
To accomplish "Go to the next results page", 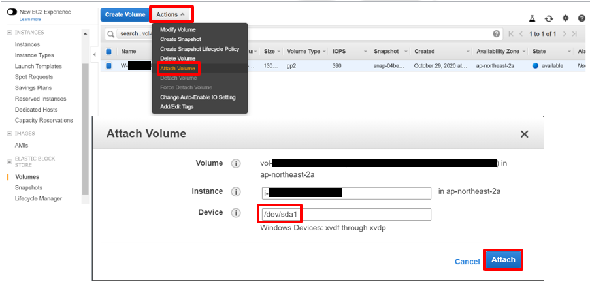I will point(565,34).
